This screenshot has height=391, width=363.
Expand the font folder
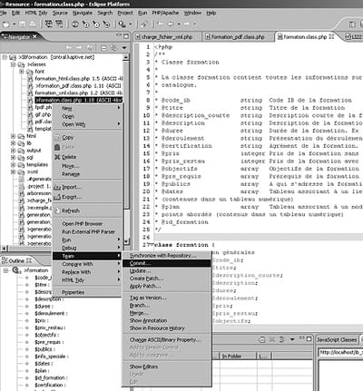[22, 72]
